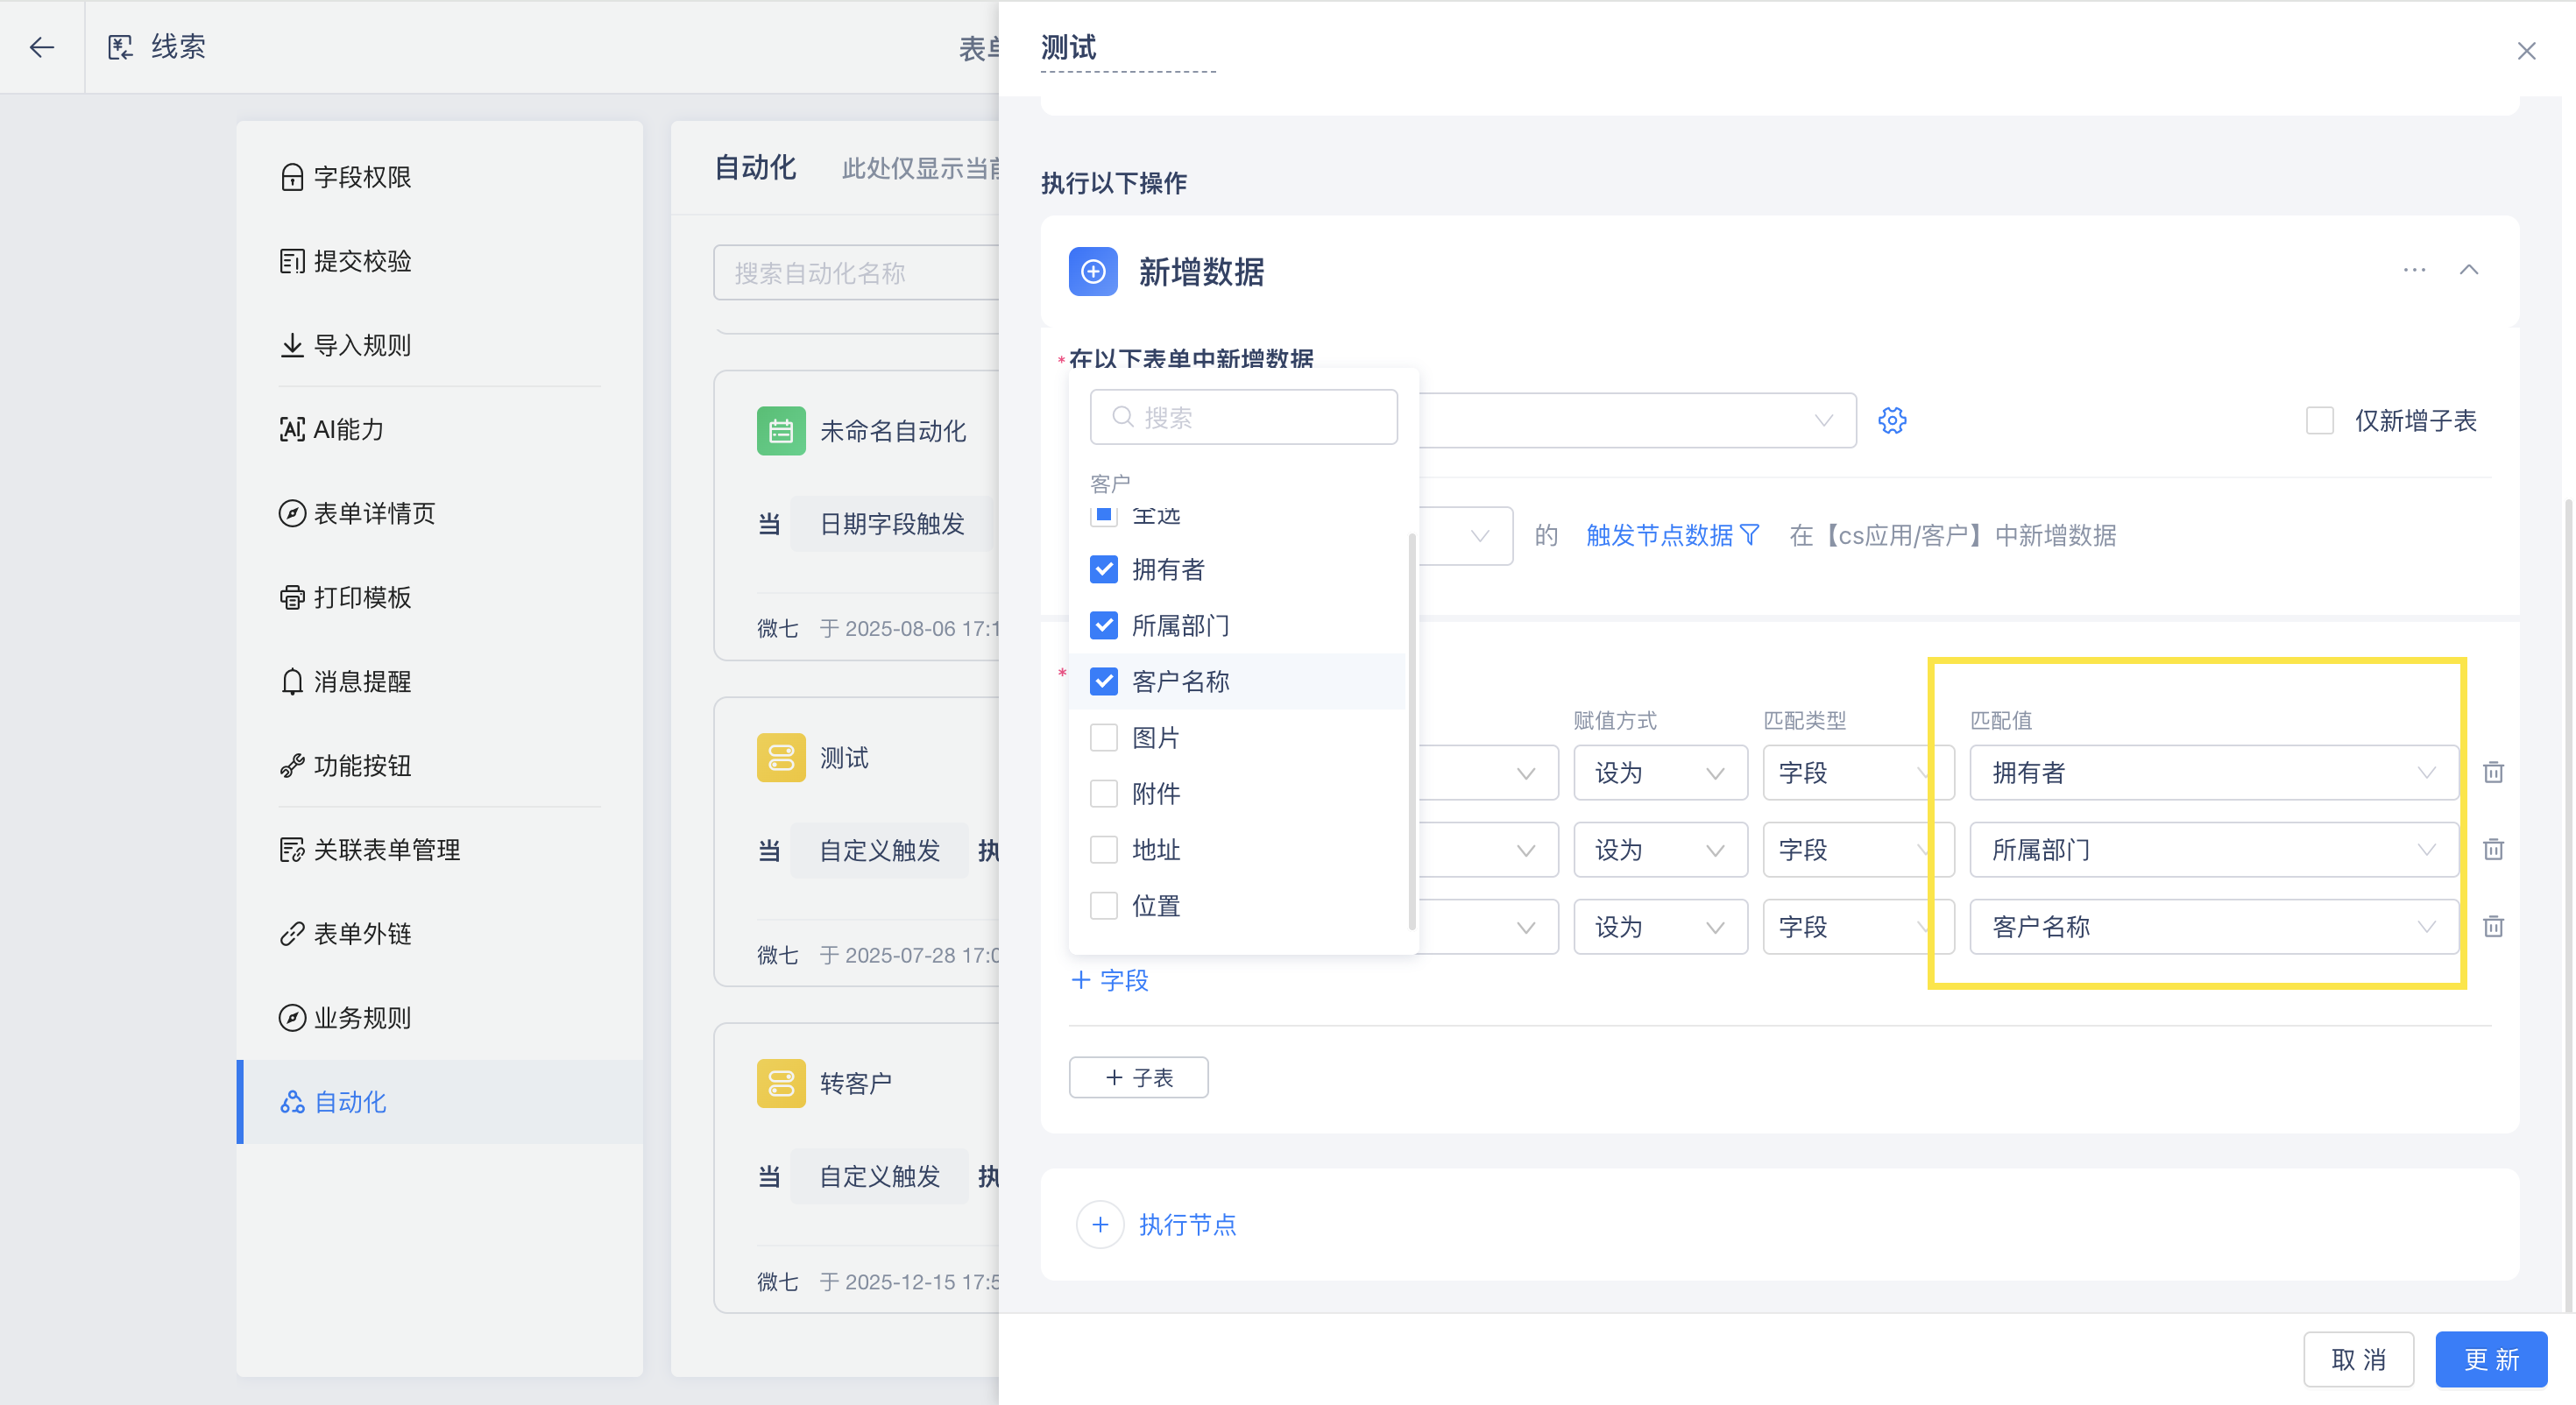Click the yellow icon of 转客户 automation
Image resolution: width=2576 pixels, height=1405 pixels.
click(x=781, y=1083)
